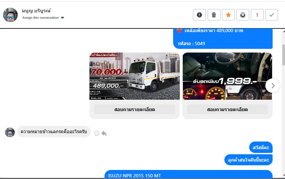The image size is (285, 179).
Task: Click the chat scrollbar thumb
Action: point(284,55)
